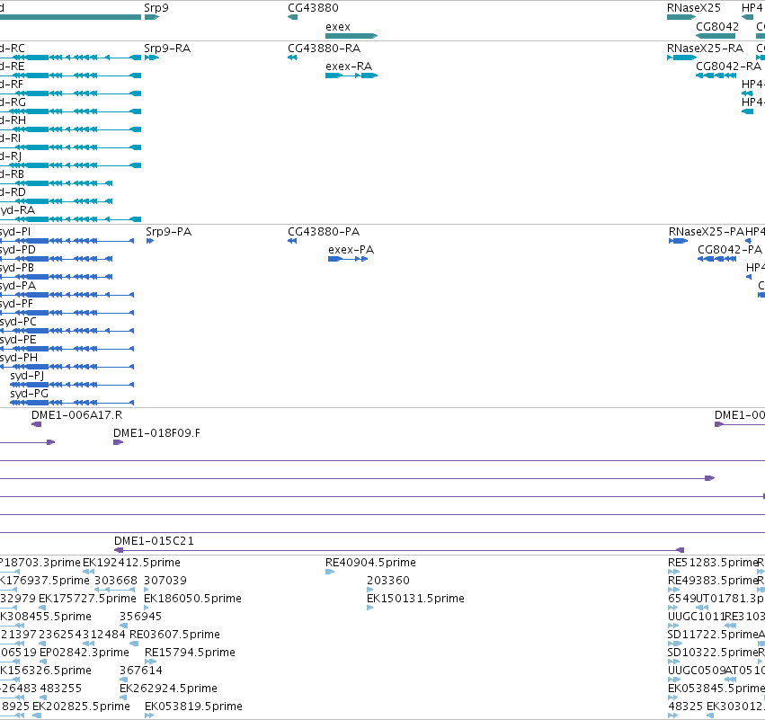
Task: Select the exex-RA transcript glyph
Action: pos(351,76)
